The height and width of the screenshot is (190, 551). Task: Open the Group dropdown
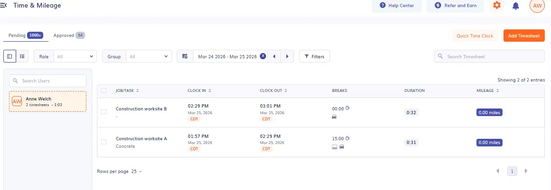tap(149, 56)
